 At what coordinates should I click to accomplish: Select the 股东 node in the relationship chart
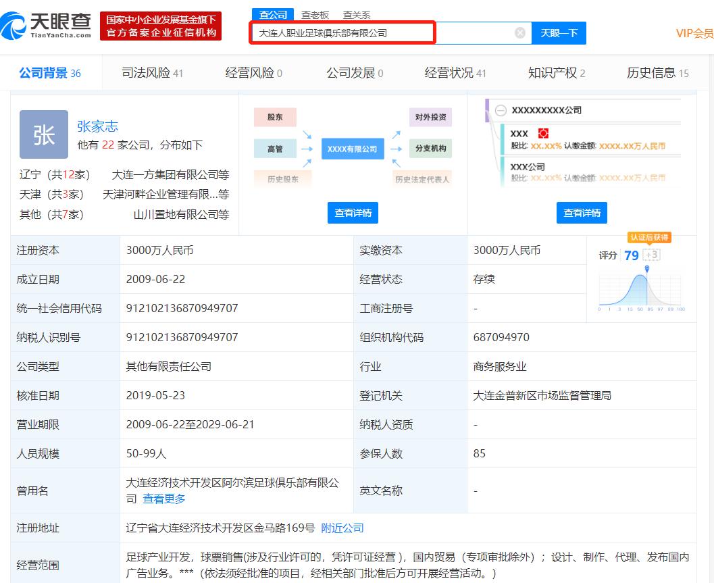pyautogui.click(x=274, y=117)
